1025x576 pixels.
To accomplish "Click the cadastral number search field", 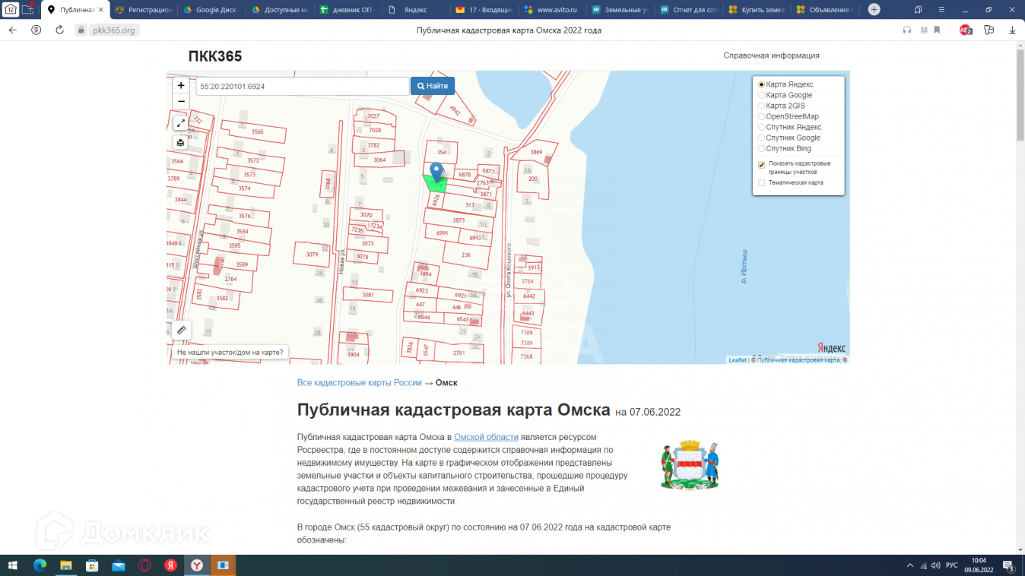I will tap(302, 87).
